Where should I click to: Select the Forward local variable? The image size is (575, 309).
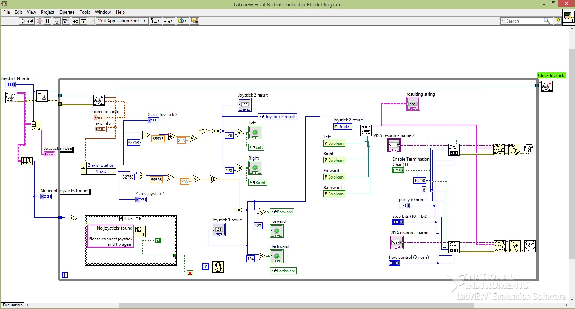coord(282,212)
